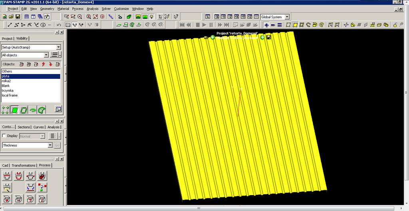Viewport: 409px width, 211px height.
Task: Toggle the green wireframe outline display mode
Action: (24, 109)
